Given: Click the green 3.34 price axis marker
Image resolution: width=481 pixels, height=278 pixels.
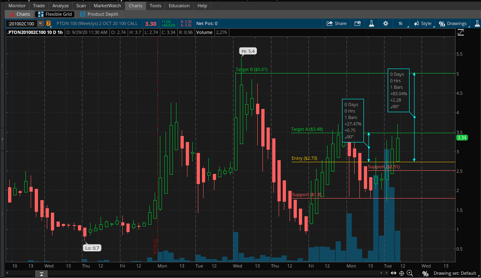Looking at the screenshot, I should [462, 138].
